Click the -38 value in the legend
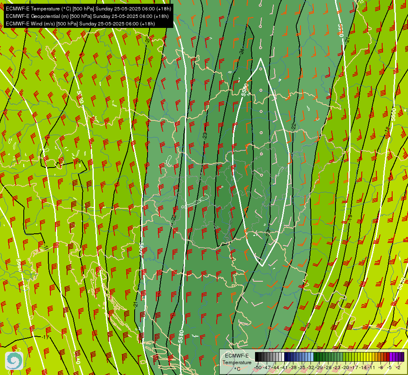Screen dimensions: 408x375 point(293,367)
